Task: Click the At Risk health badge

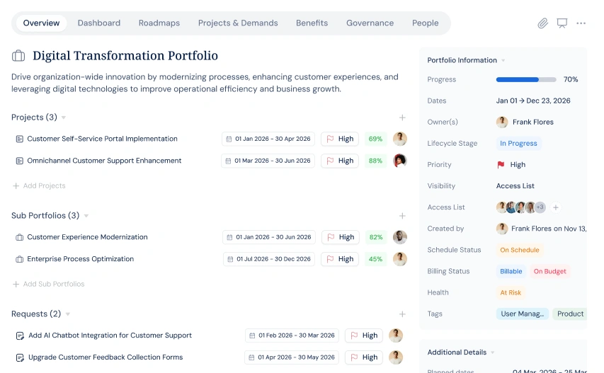Action: (x=511, y=293)
